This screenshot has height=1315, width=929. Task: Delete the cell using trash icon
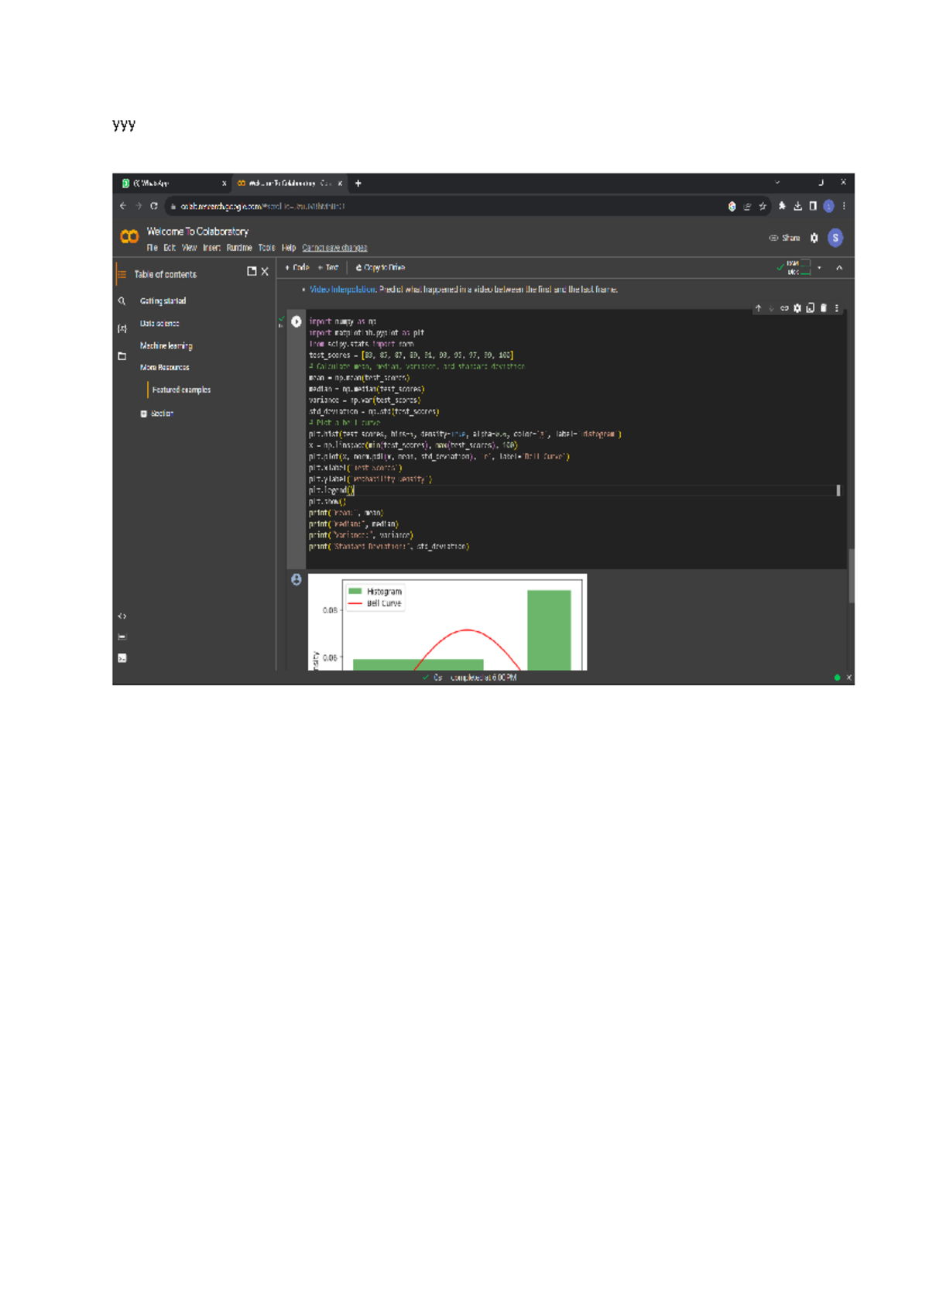824,308
